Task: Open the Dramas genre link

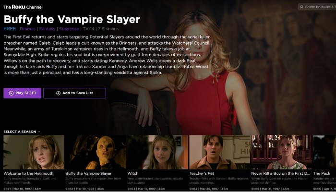Action: (x=28, y=29)
